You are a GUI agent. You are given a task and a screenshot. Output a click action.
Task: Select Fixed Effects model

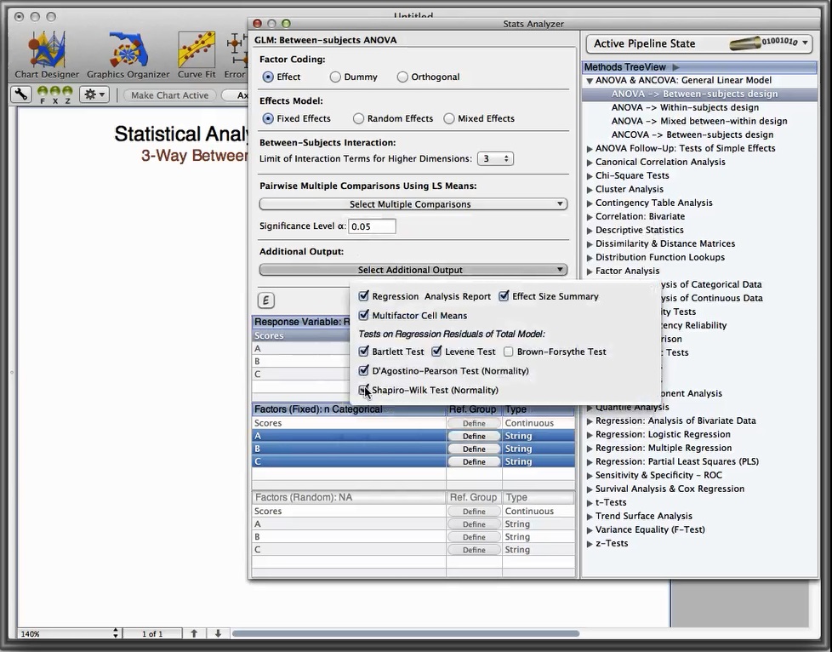click(x=268, y=118)
